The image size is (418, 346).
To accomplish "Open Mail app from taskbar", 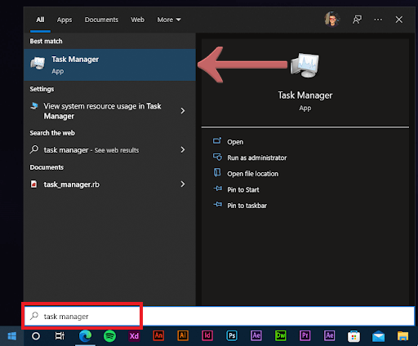I will (x=378, y=337).
